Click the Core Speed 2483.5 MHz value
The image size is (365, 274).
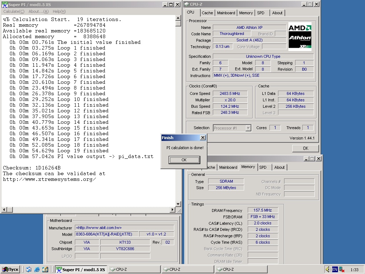click(x=230, y=94)
